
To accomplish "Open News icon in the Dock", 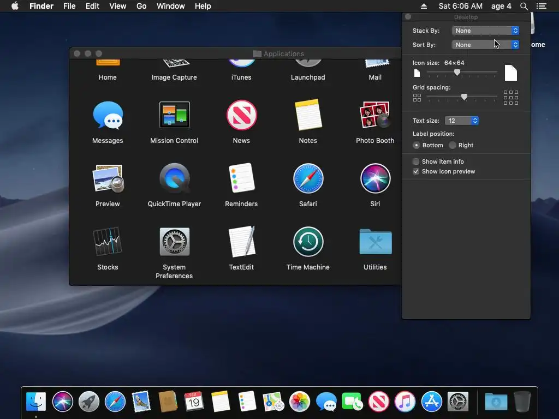I will pos(379,402).
